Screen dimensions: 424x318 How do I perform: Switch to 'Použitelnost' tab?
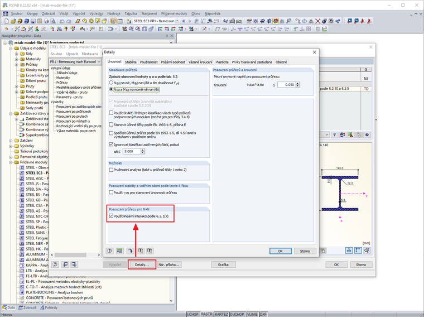click(x=148, y=62)
